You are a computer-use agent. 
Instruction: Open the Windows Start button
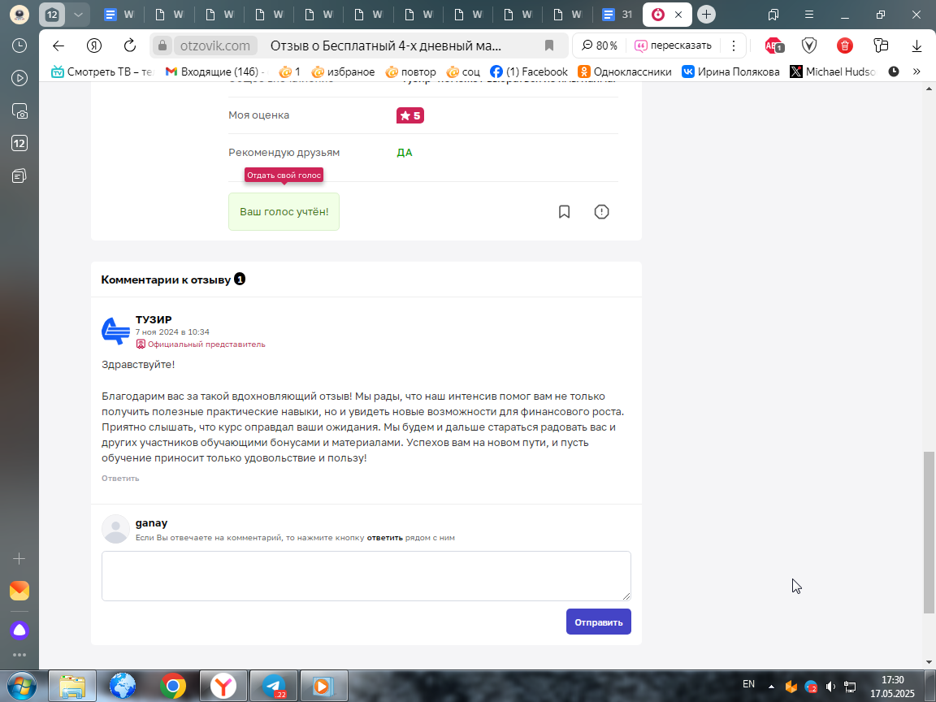(x=21, y=686)
